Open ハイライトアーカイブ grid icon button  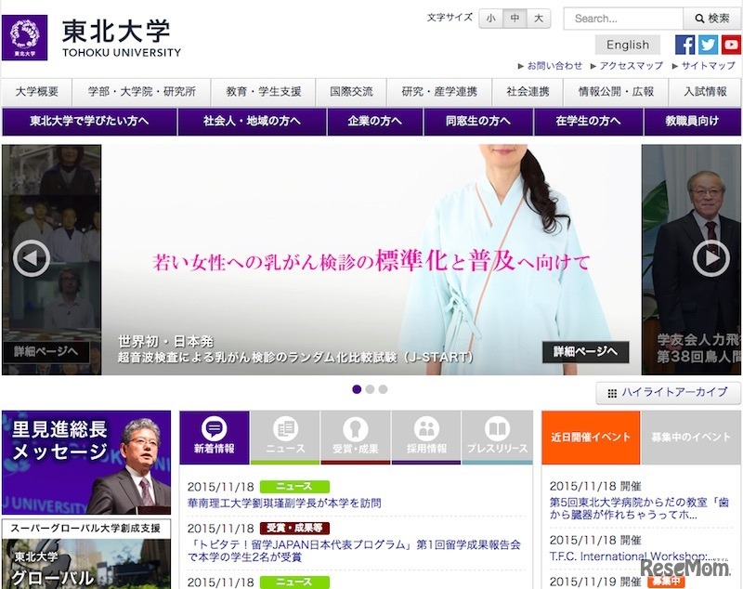point(668,392)
